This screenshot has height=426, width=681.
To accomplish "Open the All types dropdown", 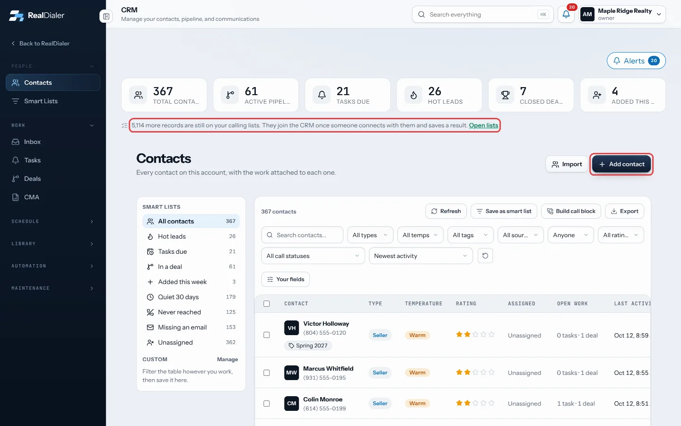I will coord(370,235).
